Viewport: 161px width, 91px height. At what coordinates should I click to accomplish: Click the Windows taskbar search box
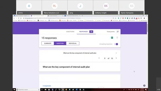click(x=28, y=89)
